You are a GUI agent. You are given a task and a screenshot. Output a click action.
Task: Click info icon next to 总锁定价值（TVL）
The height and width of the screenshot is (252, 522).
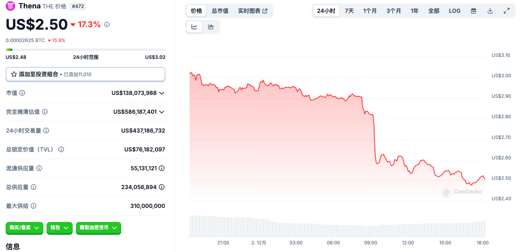(61, 149)
